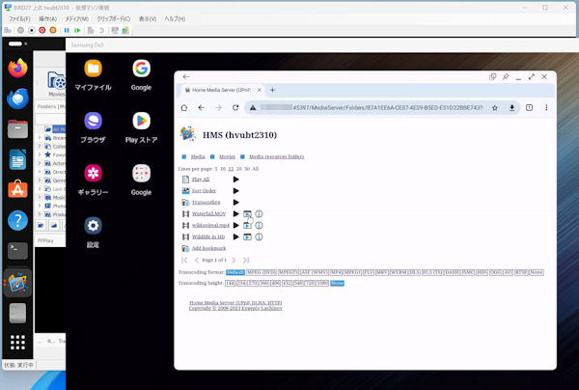Expand the Last tree node in background window
Screen dimensions: 579x390
coord(40,188)
